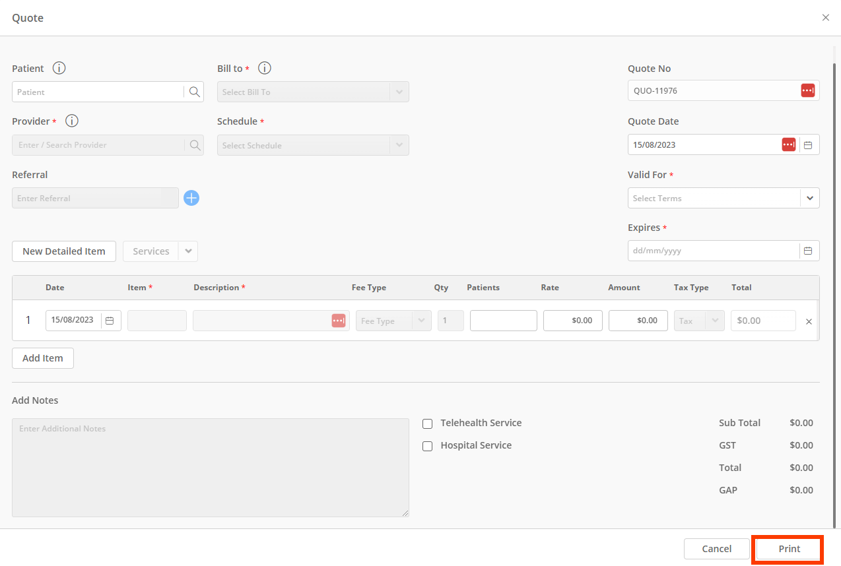
Task: Expand the Select Bill To dropdown
Action: [x=399, y=92]
